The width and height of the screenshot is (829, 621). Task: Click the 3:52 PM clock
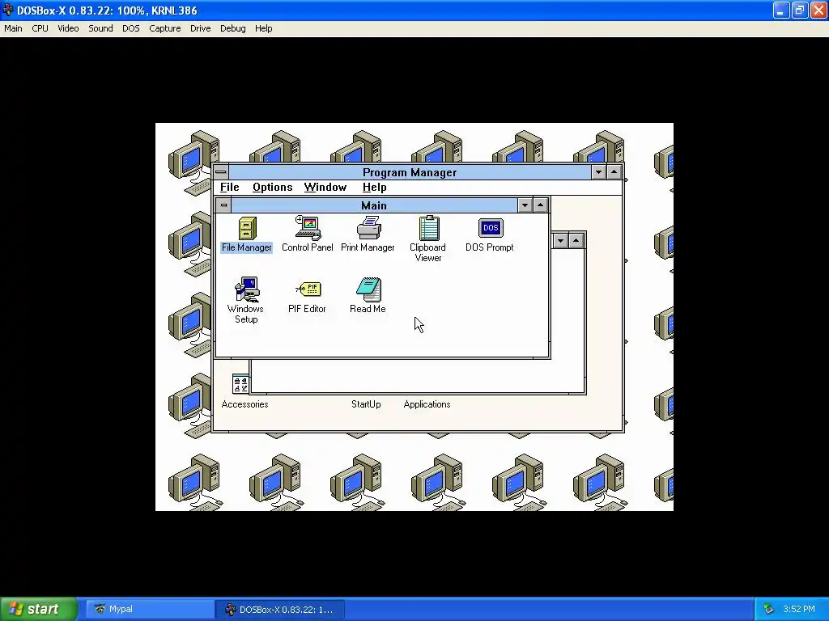[x=799, y=609]
